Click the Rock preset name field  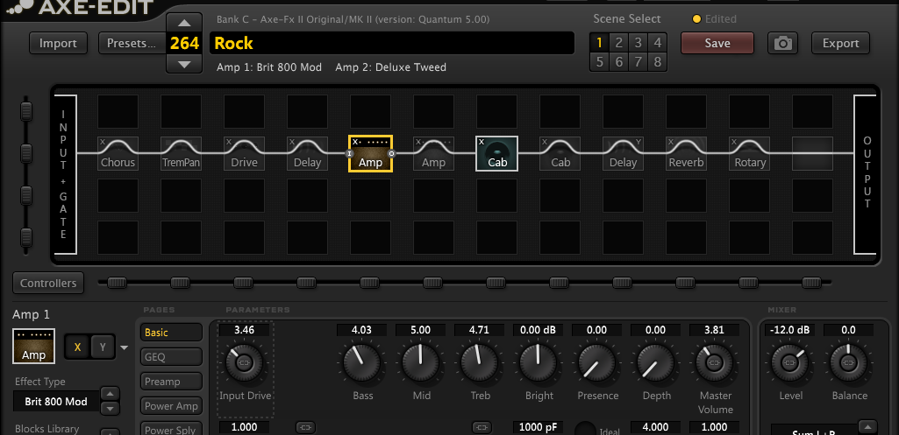coord(391,43)
